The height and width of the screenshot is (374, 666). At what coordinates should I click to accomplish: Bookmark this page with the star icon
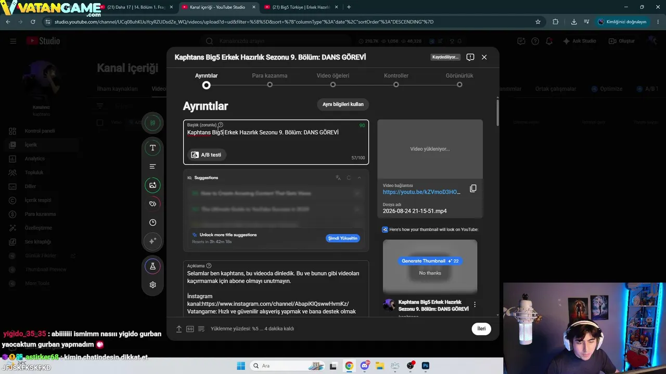(538, 22)
